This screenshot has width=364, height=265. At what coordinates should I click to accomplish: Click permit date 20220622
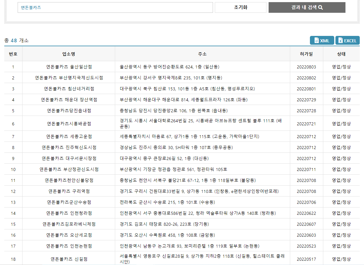[307, 213]
